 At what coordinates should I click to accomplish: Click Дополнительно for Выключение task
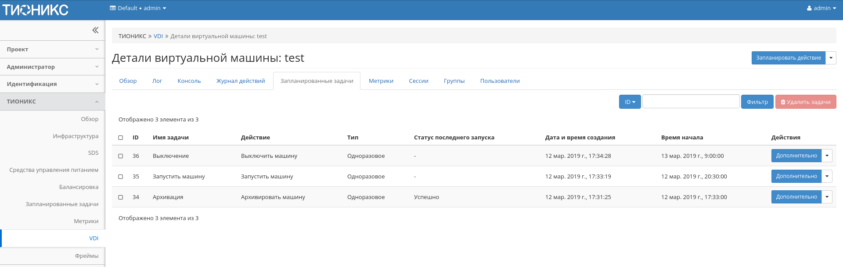pyautogui.click(x=796, y=156)
